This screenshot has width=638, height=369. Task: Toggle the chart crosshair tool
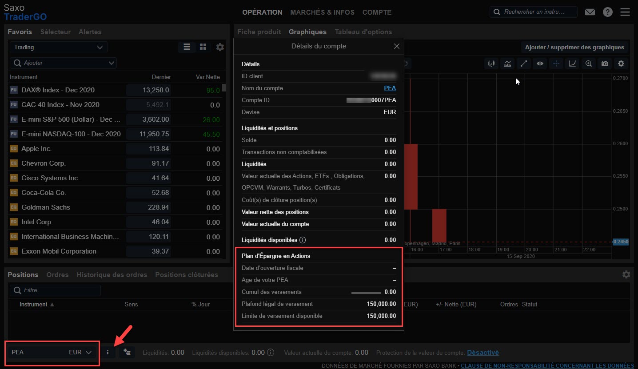pos(556,64)
